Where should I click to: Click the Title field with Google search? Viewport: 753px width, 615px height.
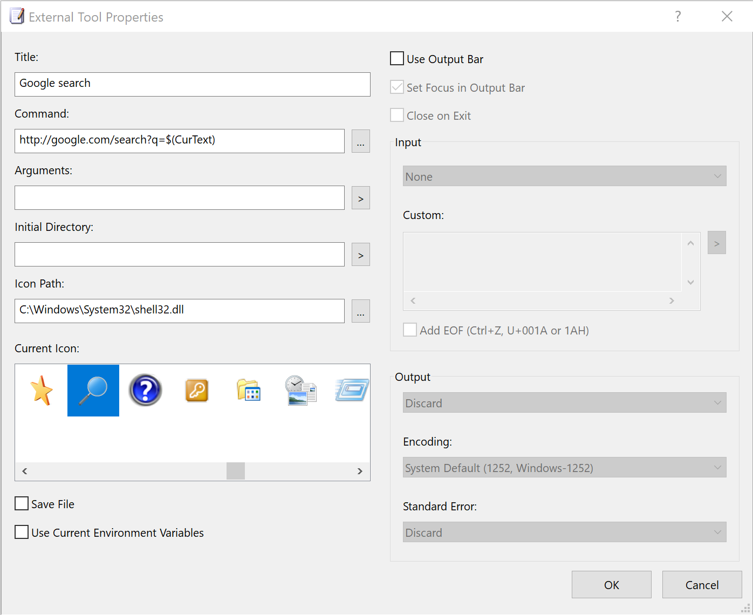[x=193, y=84]
